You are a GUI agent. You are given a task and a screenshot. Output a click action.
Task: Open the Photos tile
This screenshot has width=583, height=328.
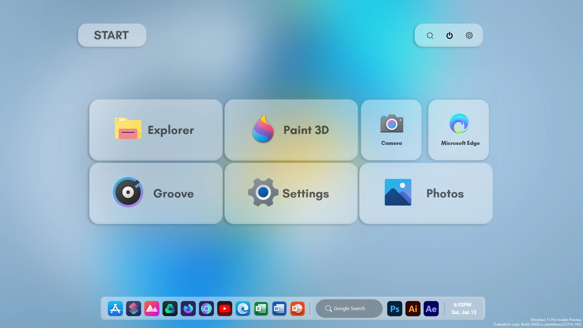[x=426, y=193]
